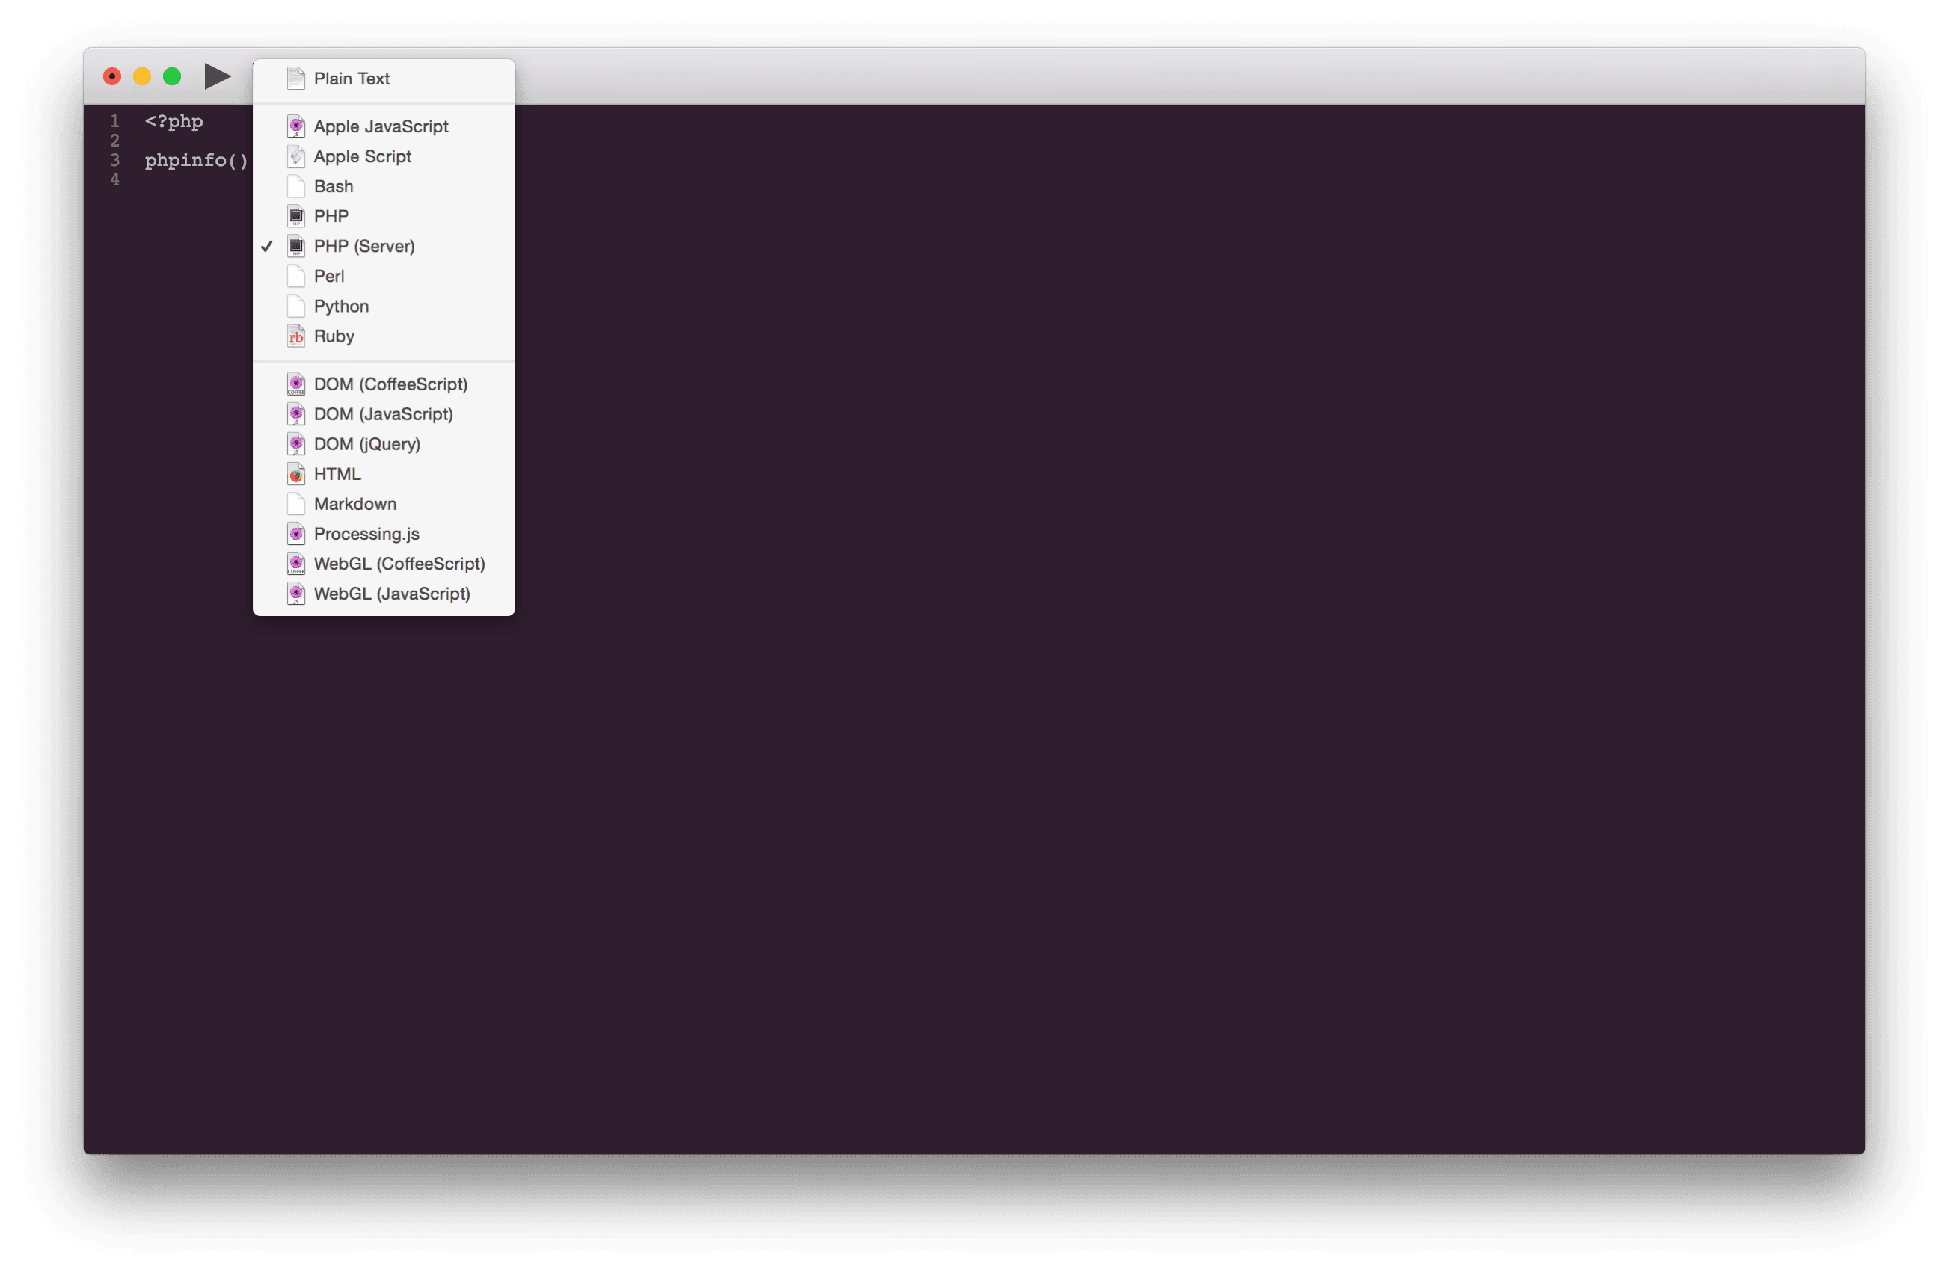Select Apple JavaScript language
Image resolution: width=1949 pixels, height=1274 pixels.
point(384,126)
